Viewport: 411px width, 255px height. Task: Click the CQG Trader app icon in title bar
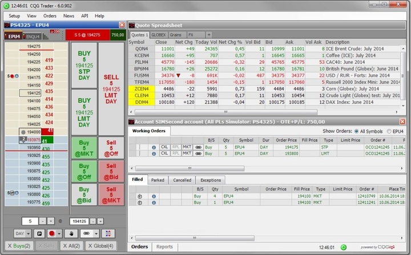point(6,6)
